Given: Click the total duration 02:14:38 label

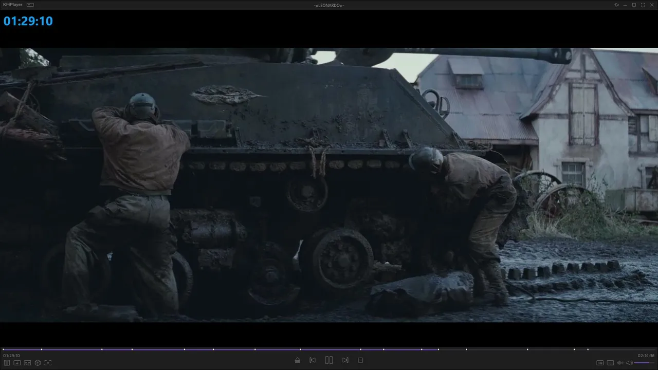Looking at the screenshot, I should 646,356.
